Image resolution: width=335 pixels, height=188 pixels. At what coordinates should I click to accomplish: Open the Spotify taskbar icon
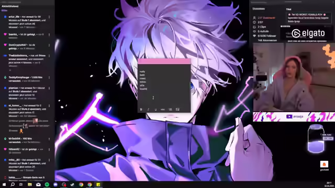(x=47, y=184)
